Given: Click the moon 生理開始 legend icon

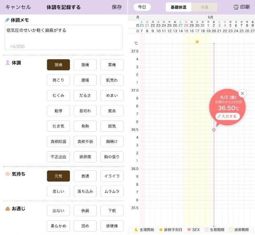Looking at the screenshot, I should pyautogui.click(x=136, y=229).
